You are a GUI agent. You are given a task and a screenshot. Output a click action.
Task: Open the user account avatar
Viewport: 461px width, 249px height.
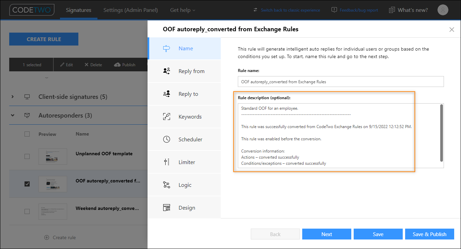tap(443, 10)
